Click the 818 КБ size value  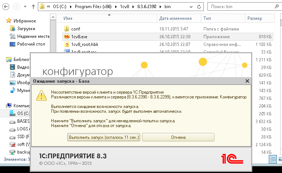pos(265,37)
